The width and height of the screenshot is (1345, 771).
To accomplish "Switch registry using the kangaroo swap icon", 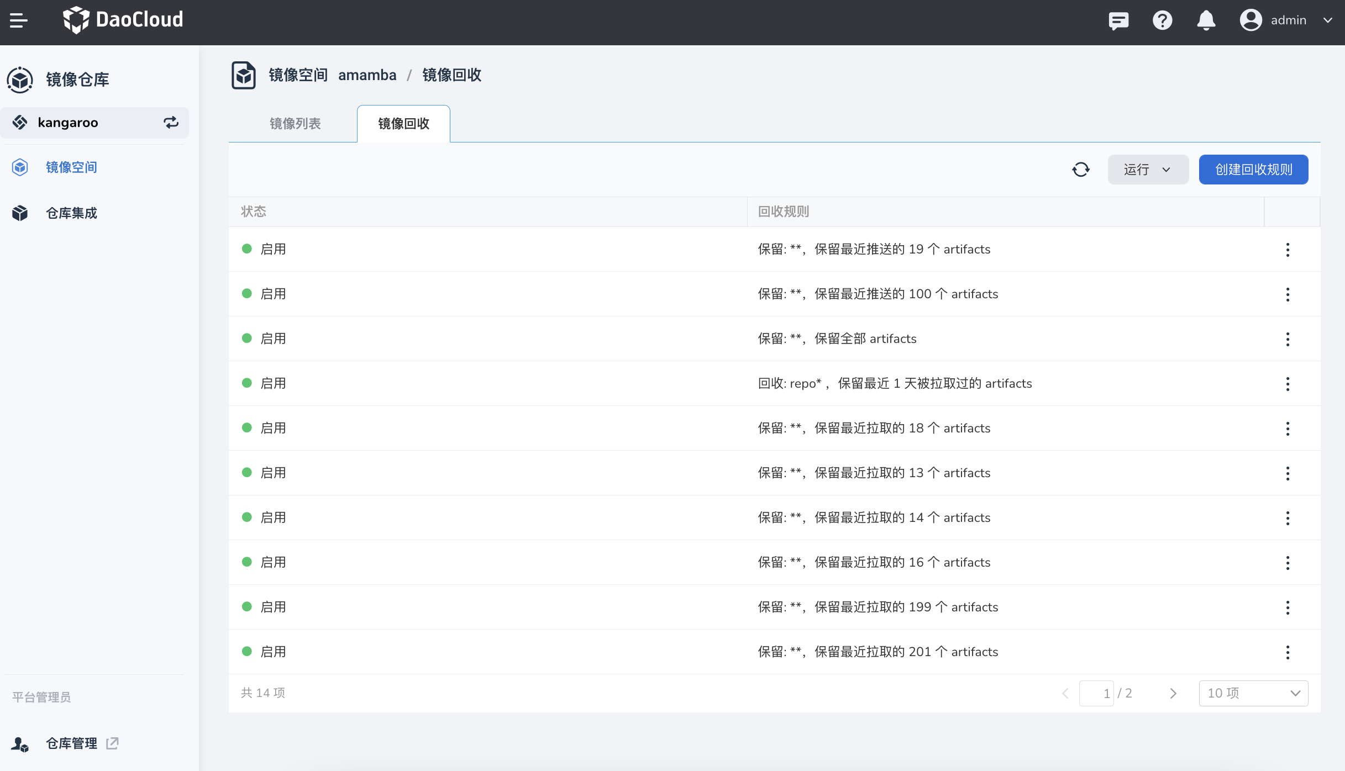I will coord(171,123).
